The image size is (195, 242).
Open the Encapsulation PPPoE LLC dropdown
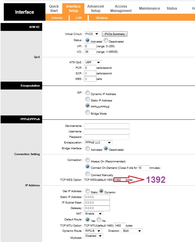point(98,143)
